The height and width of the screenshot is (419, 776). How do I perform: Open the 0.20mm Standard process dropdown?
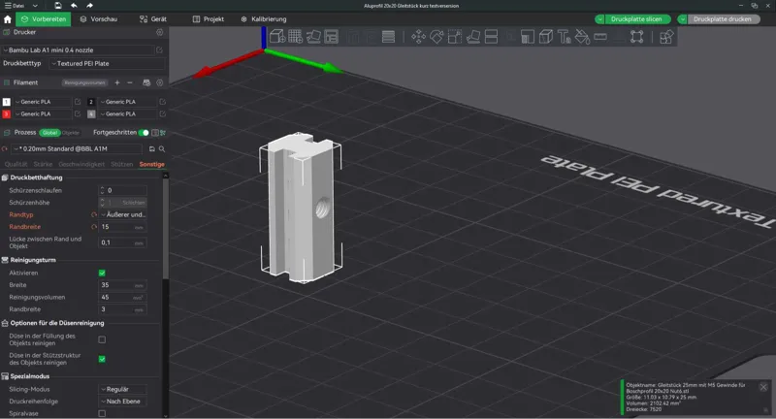click(78, 149)
